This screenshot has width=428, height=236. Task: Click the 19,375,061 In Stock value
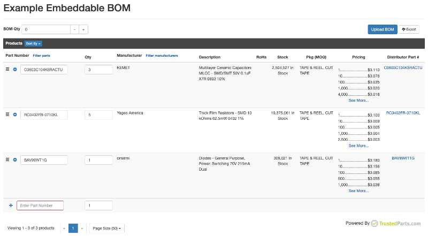click(x=283, y=116)
